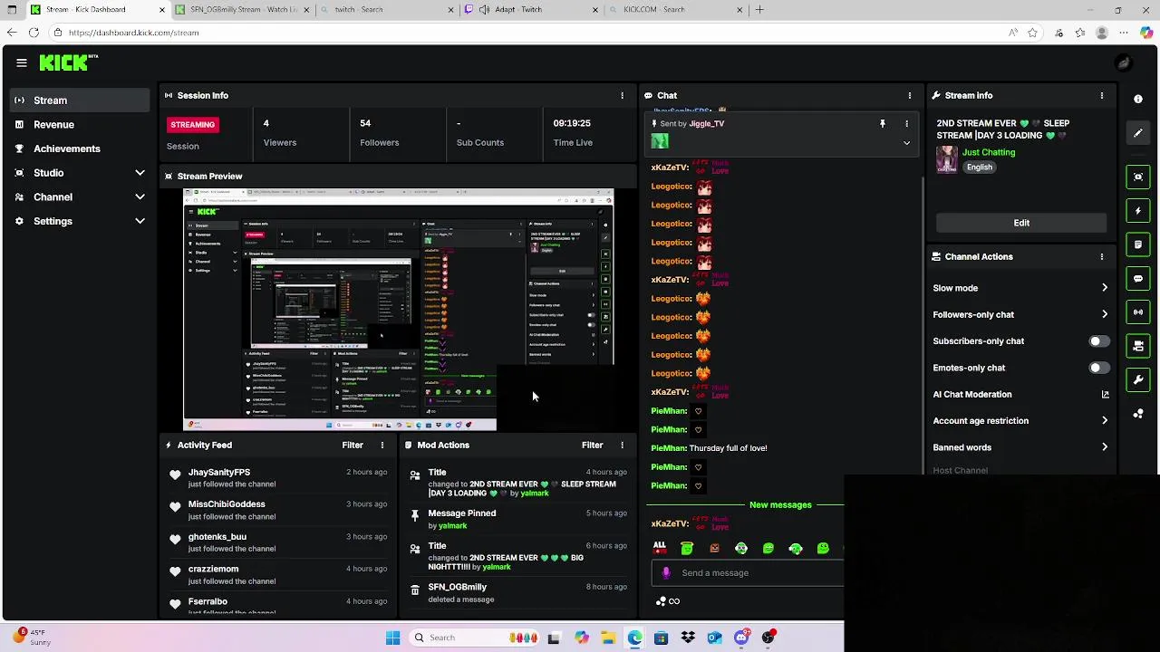Switch to the Adapt - Twitch browser tab
1160x652 pixels.
click(x=530, y=9)
